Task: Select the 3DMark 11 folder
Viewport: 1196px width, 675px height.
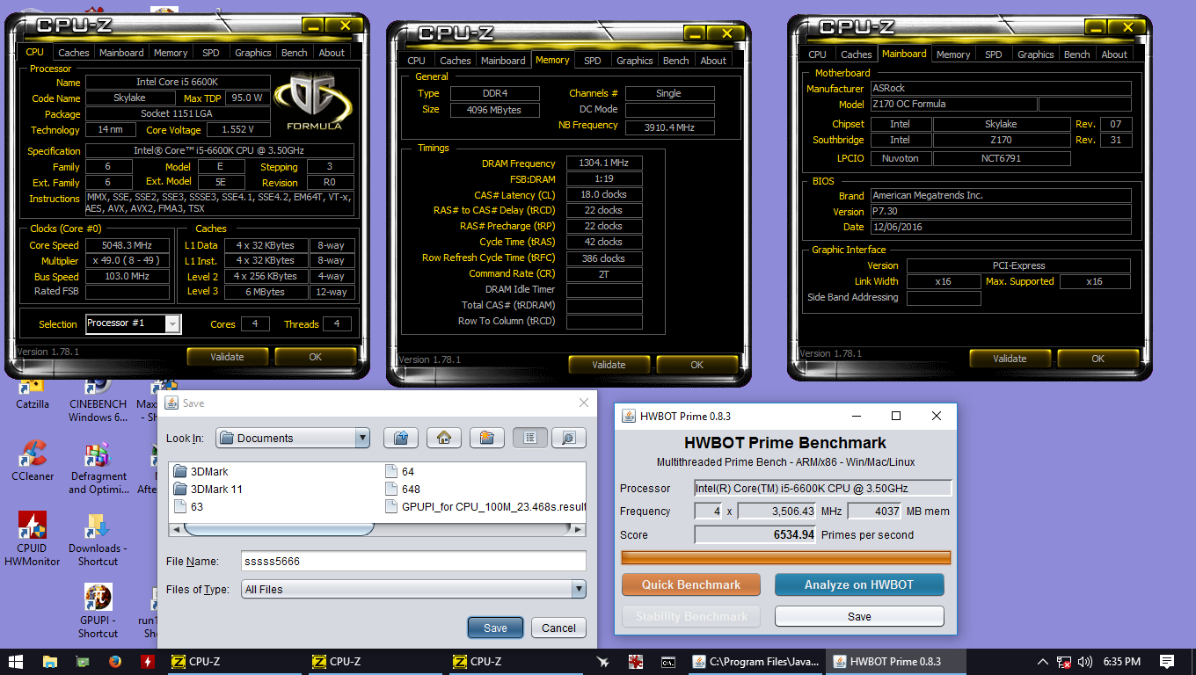Action: 208,489
